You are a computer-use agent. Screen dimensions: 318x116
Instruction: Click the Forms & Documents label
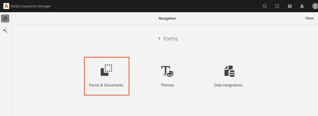click(x=106, y=85)
